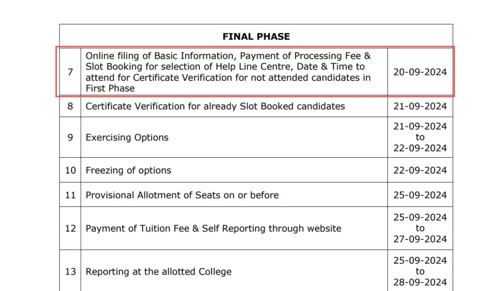Click the lone 21-09-2024 date in row 8
Viewport: 480px width, 291px height.
click(x=420, y=106)
